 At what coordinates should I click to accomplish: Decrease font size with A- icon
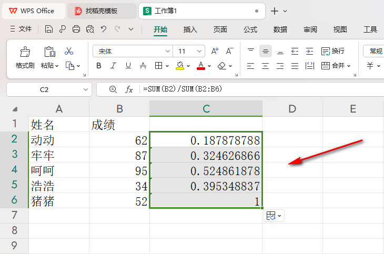(229, 51)
